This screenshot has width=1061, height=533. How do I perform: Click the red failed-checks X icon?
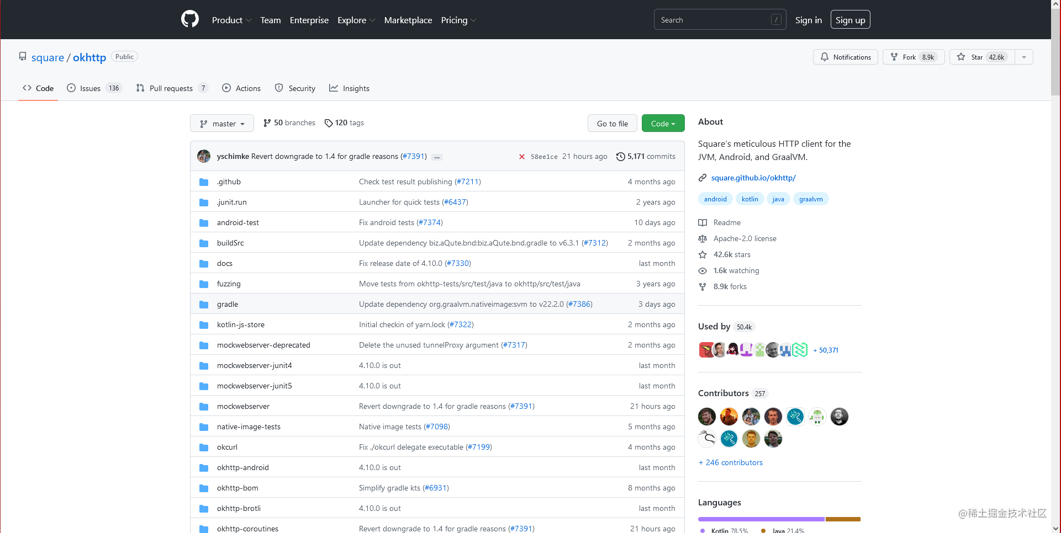[x=522, y=157]
